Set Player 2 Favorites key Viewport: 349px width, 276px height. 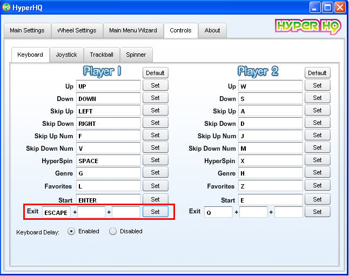317,185
